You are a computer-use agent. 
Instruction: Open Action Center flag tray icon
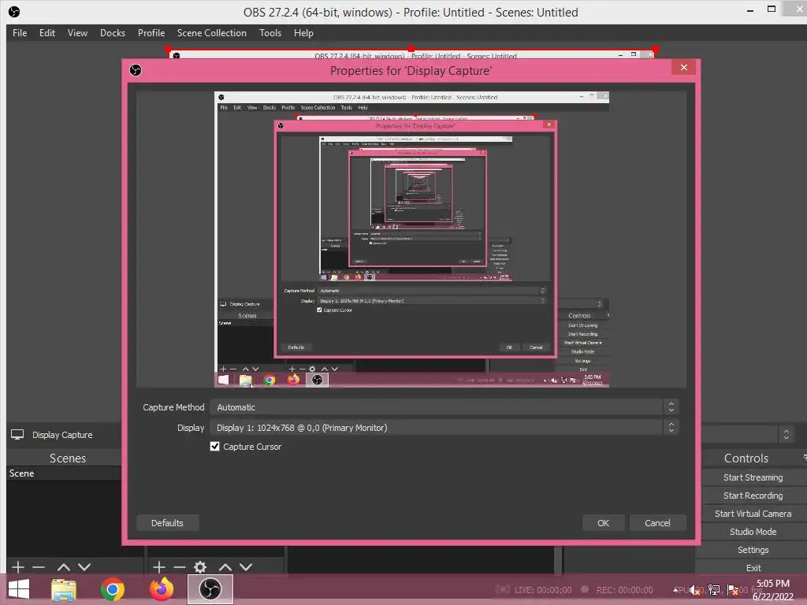[x=732, y=590]
